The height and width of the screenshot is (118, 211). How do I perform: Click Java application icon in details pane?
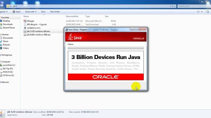[x=2, y=114]
